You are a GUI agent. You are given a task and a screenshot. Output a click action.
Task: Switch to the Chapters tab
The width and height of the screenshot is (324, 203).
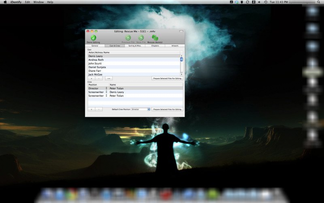(x=155, y=46)
